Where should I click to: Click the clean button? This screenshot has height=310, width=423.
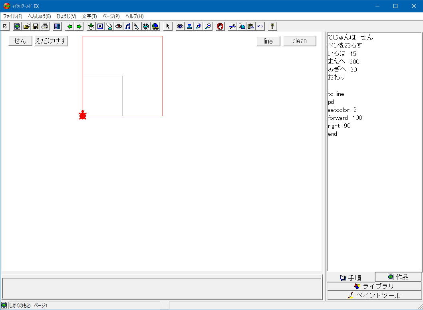pyautogui.click(x=300, y=41)
